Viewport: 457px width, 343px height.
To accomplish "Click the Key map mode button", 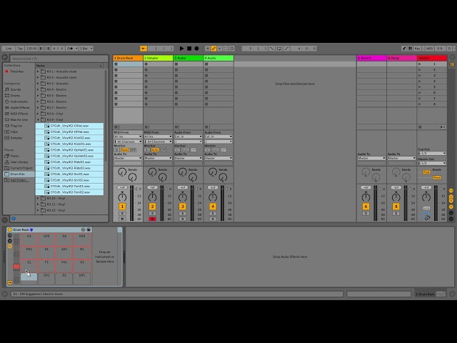I will pos(417,49).
